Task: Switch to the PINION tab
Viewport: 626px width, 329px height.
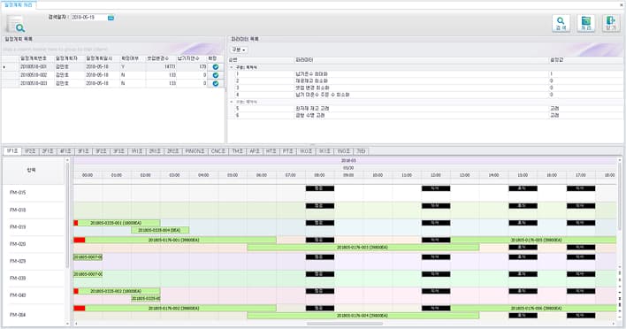Action: (195, 151)
